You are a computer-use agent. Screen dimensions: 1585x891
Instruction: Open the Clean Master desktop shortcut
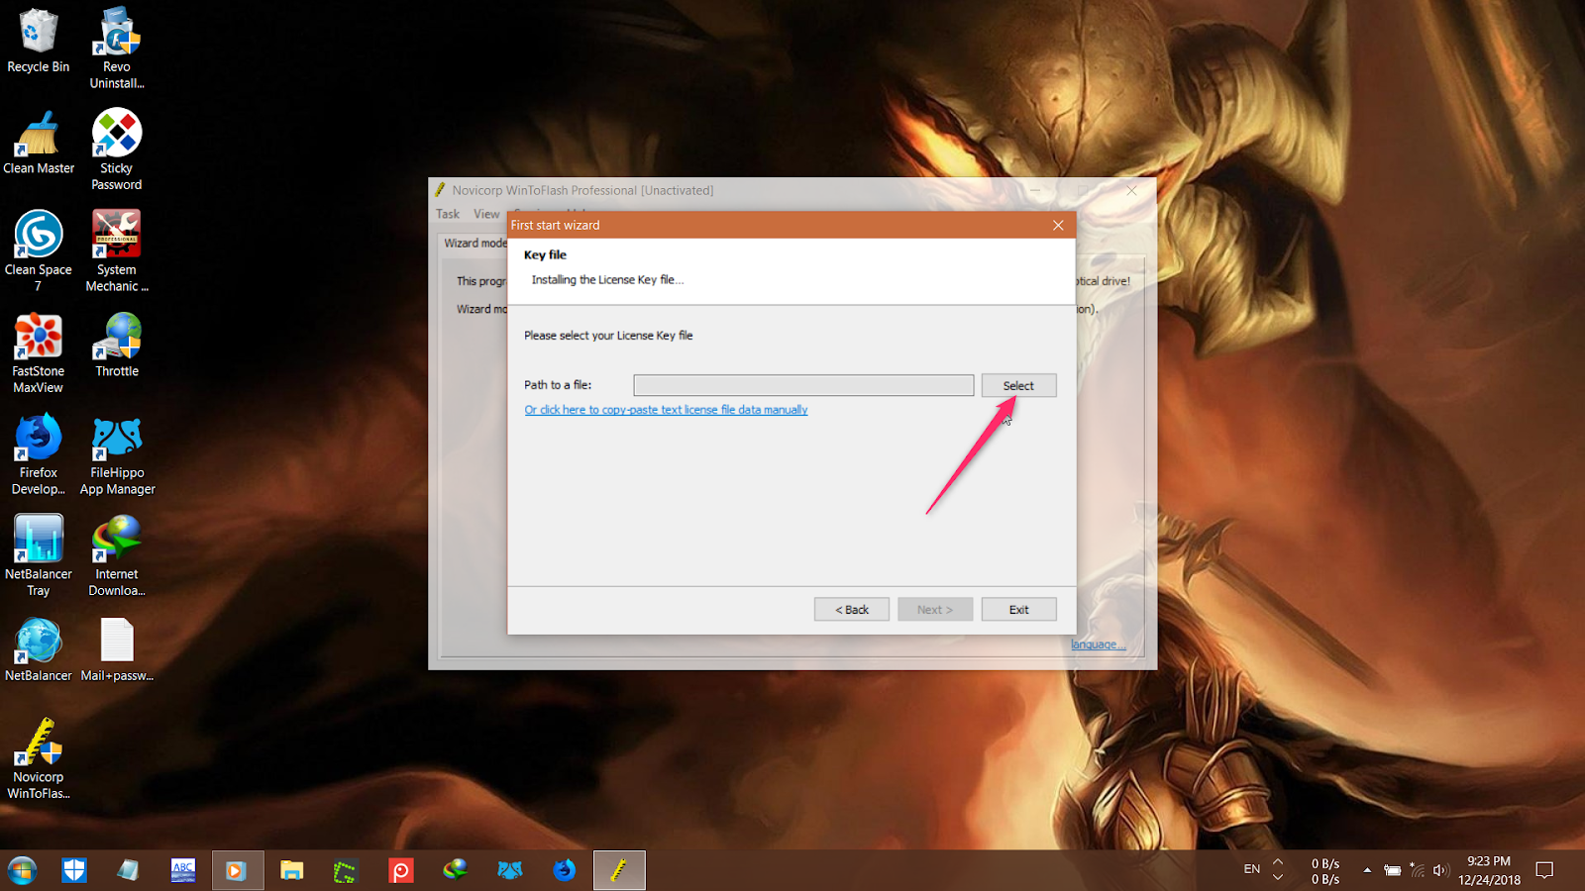click(x=39, y=142)
